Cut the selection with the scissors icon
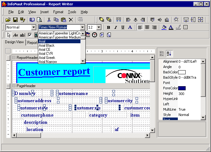This screenshot has height=152, width=211. 49,20
